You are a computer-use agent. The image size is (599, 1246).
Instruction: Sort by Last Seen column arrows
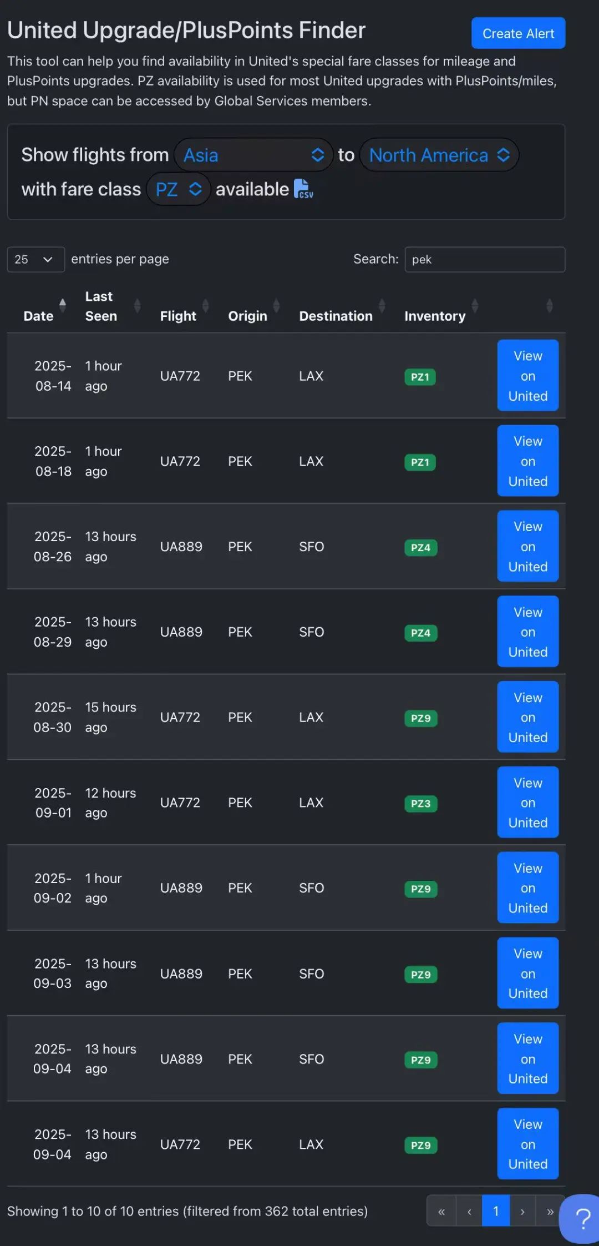137,305
